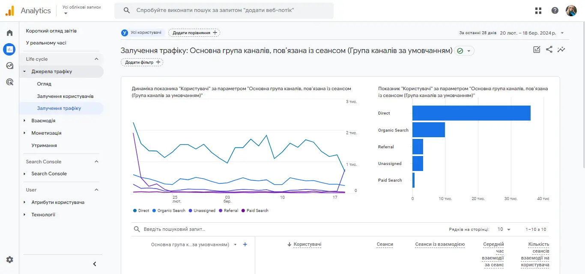Collapse the left navigation panel with the arrow

(x=95, y=264)
